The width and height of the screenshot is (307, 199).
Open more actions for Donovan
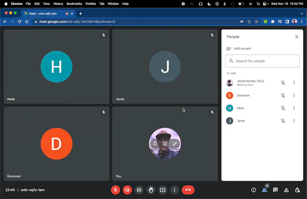[x=294, y=95]
